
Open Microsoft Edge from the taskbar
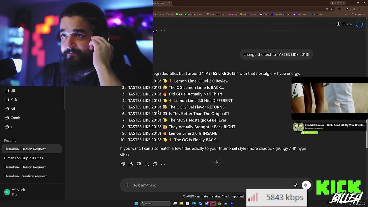click(194, 204)
